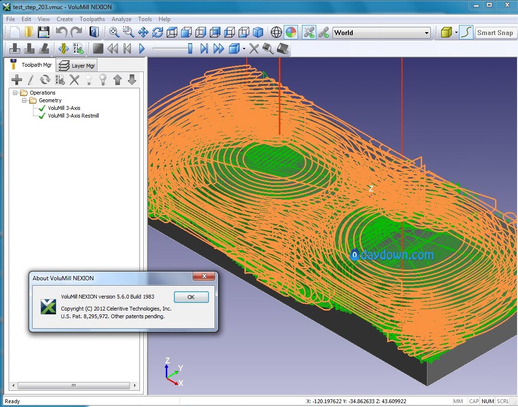This screenshot has height=407, width=518.
Task: Play the toolpath simulation
Action: pos(142,49)
